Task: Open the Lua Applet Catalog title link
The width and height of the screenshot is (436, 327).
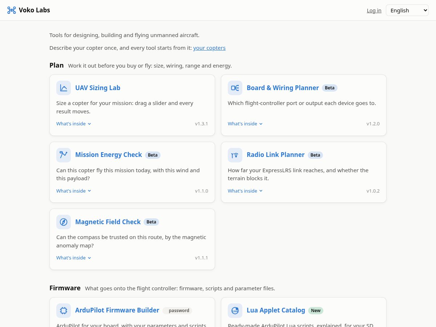Action: [276, 310]
